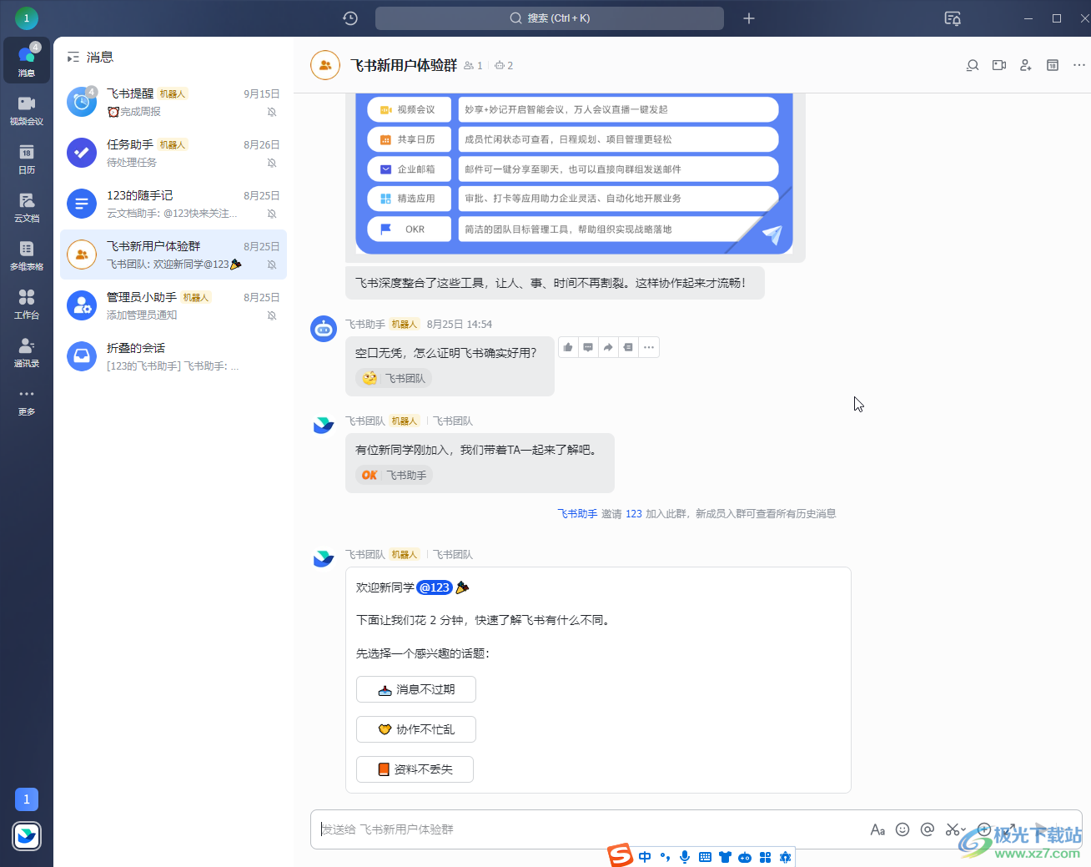
Task: Choose the 资料不丢失 topic button
Action: click(415, 769)
